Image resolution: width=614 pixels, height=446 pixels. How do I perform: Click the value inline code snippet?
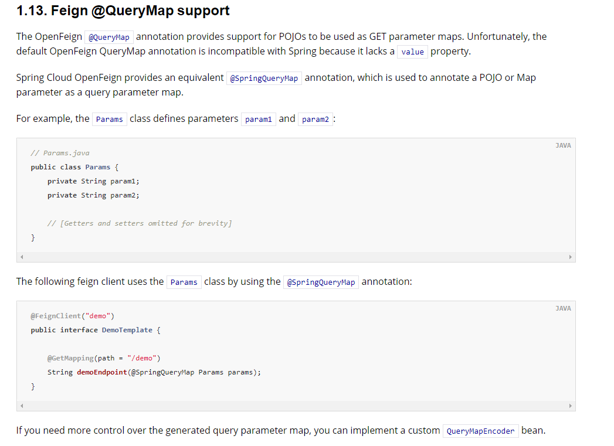412,52
